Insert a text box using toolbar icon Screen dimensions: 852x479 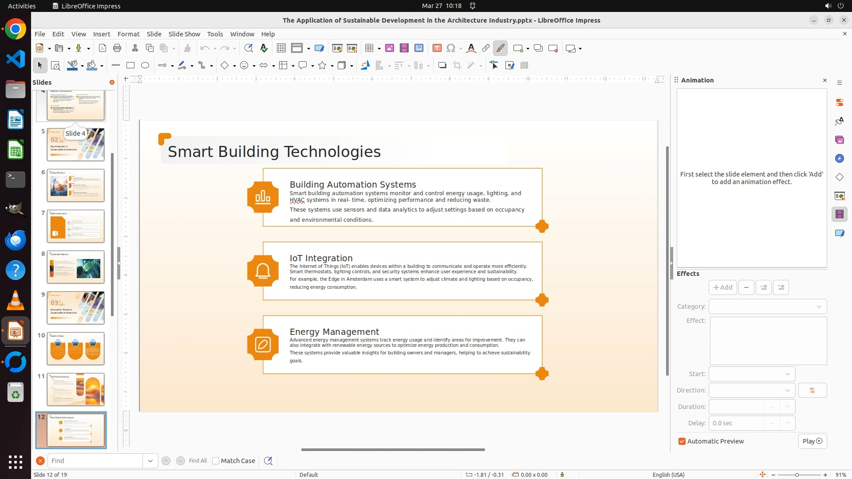[x=437, y=48]
